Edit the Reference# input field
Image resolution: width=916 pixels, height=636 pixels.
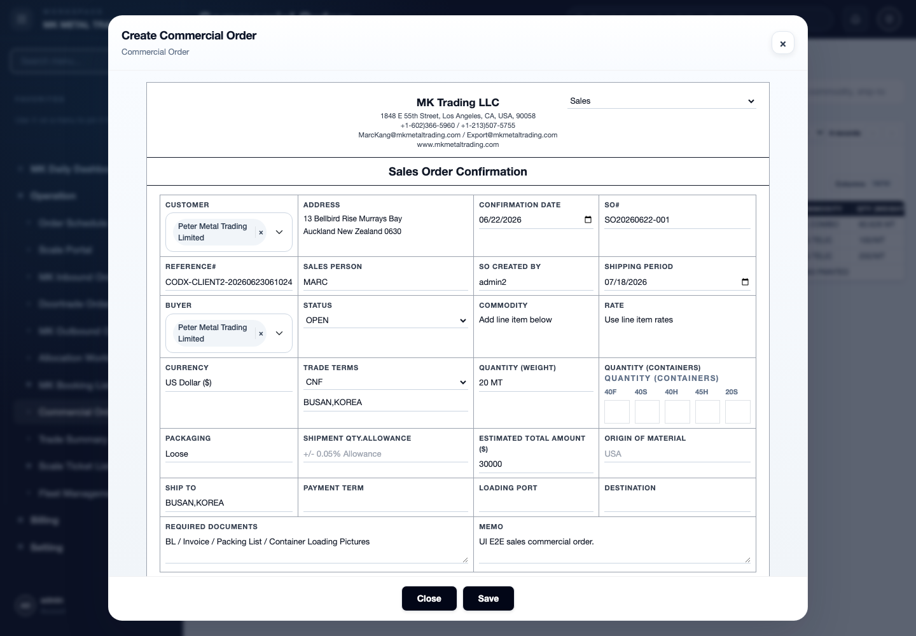[x=229, y=282]
